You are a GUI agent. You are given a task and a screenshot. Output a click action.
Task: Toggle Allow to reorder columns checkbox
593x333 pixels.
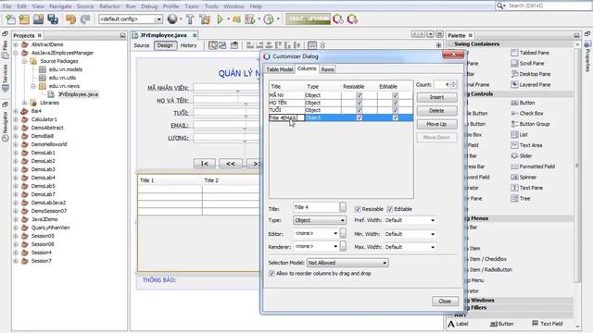271,274
